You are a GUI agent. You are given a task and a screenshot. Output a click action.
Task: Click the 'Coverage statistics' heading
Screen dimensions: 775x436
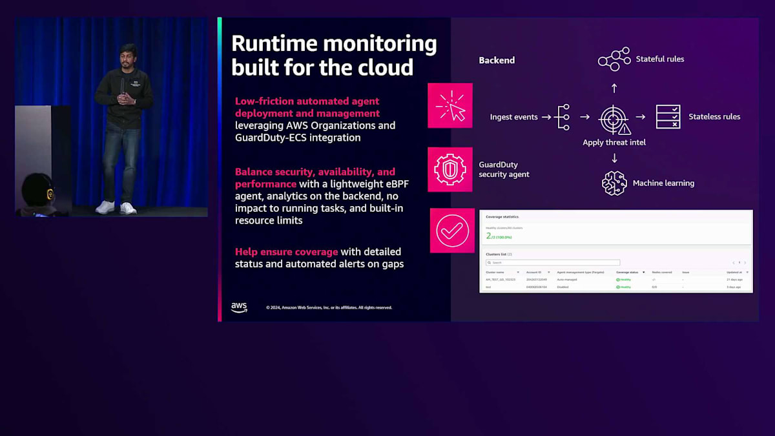pyautogui.click(x=502, y=217)
